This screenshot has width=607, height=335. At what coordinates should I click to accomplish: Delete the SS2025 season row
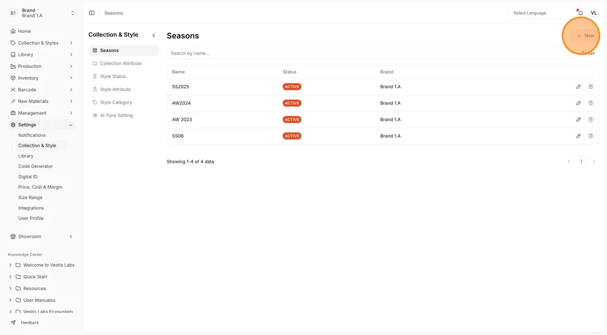(x=591, y=87)
